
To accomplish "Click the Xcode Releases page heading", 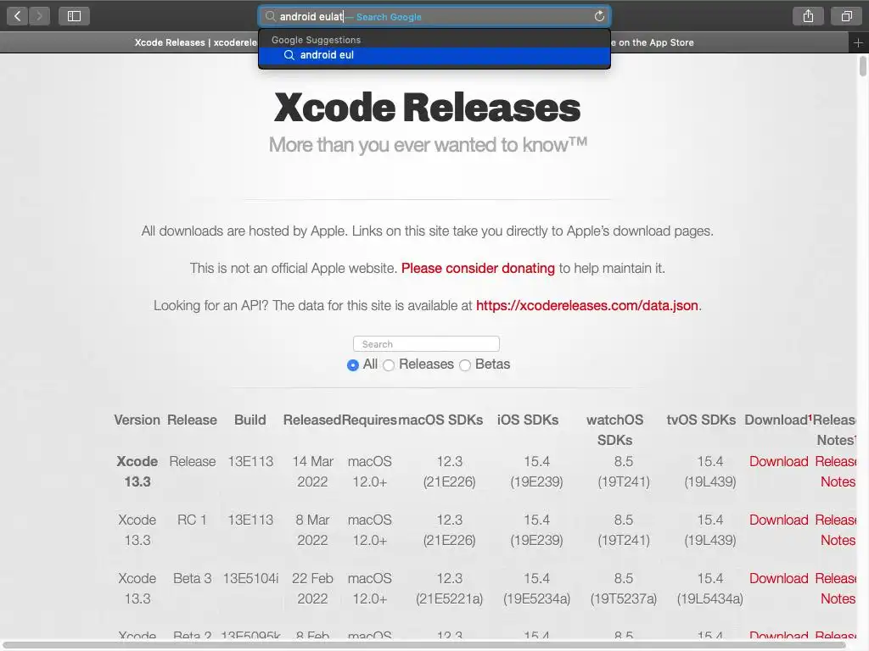I will [x=428, y=108].
